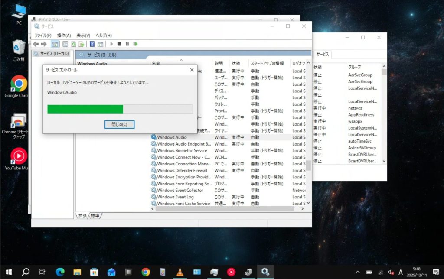The image size is (444, 279).
Task: Refresh the services list
Action: 73,44
